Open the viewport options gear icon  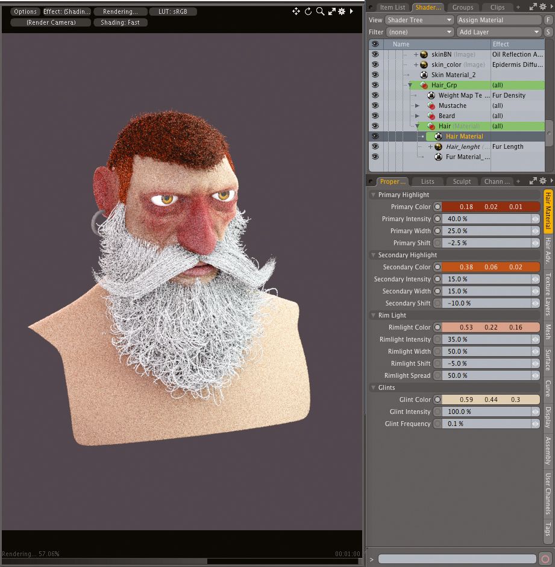click(x=342, y=11)
